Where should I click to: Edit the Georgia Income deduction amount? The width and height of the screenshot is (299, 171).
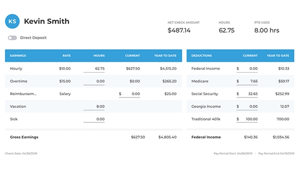point(248,106)
